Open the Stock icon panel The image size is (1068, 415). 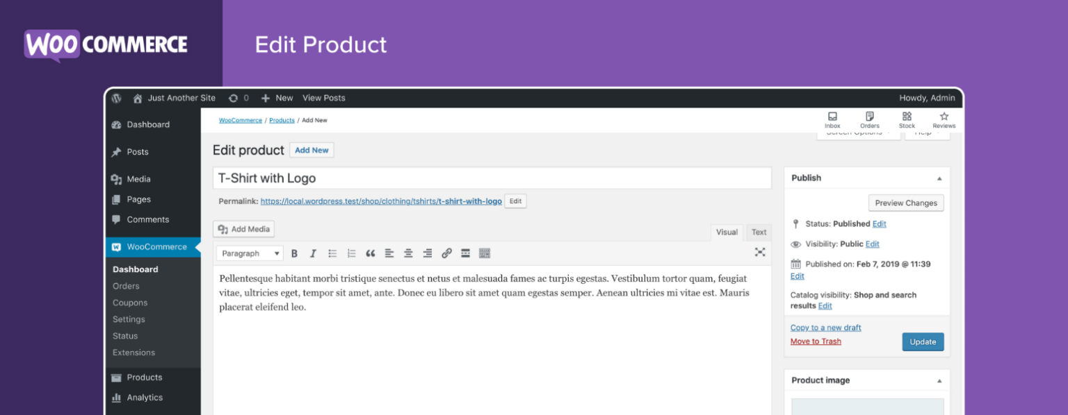pyautogui.click(x=907, y=119)
